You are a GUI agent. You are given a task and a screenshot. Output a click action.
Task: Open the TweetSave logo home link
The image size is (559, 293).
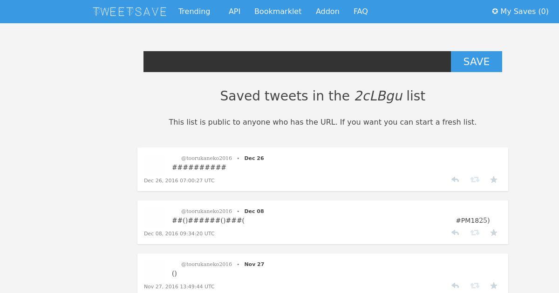click(x=130, y=12)
